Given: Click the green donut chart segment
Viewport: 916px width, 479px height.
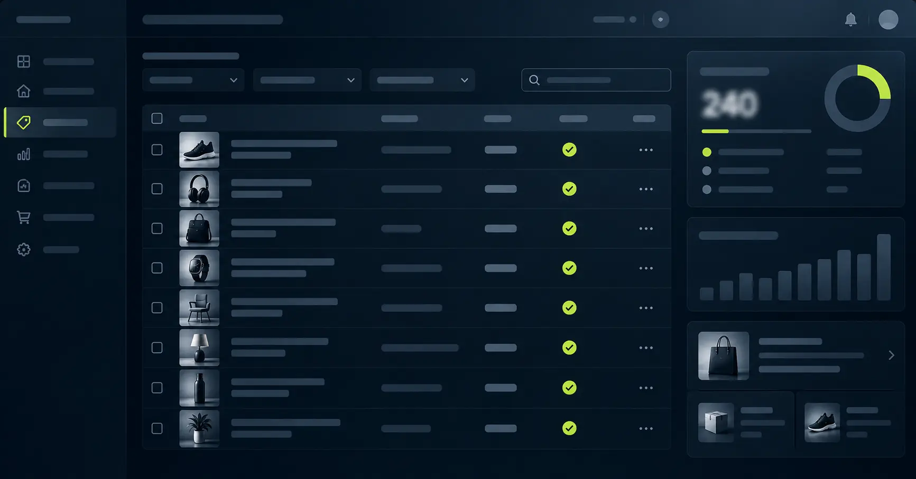Looking at the screenshot, I should [877, 79].
